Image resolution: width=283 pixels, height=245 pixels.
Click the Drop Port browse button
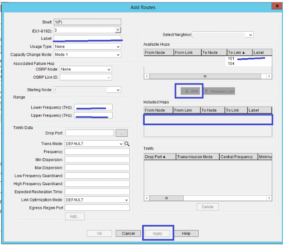(122, 133)
